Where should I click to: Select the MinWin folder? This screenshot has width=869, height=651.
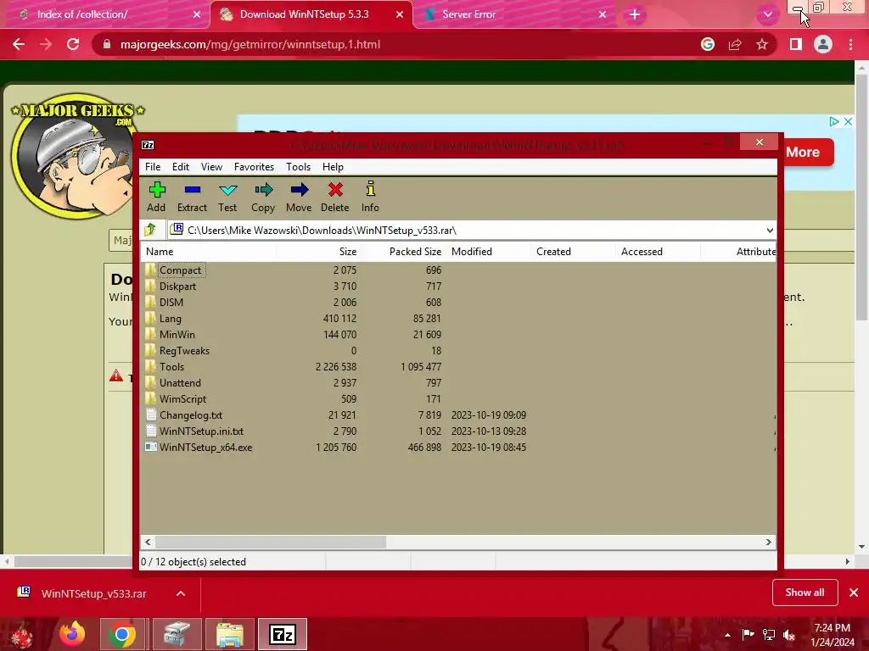[177, 334]
